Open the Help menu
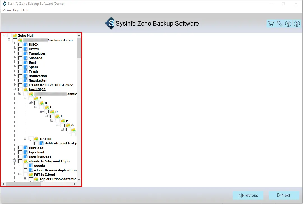 (25, 10)
